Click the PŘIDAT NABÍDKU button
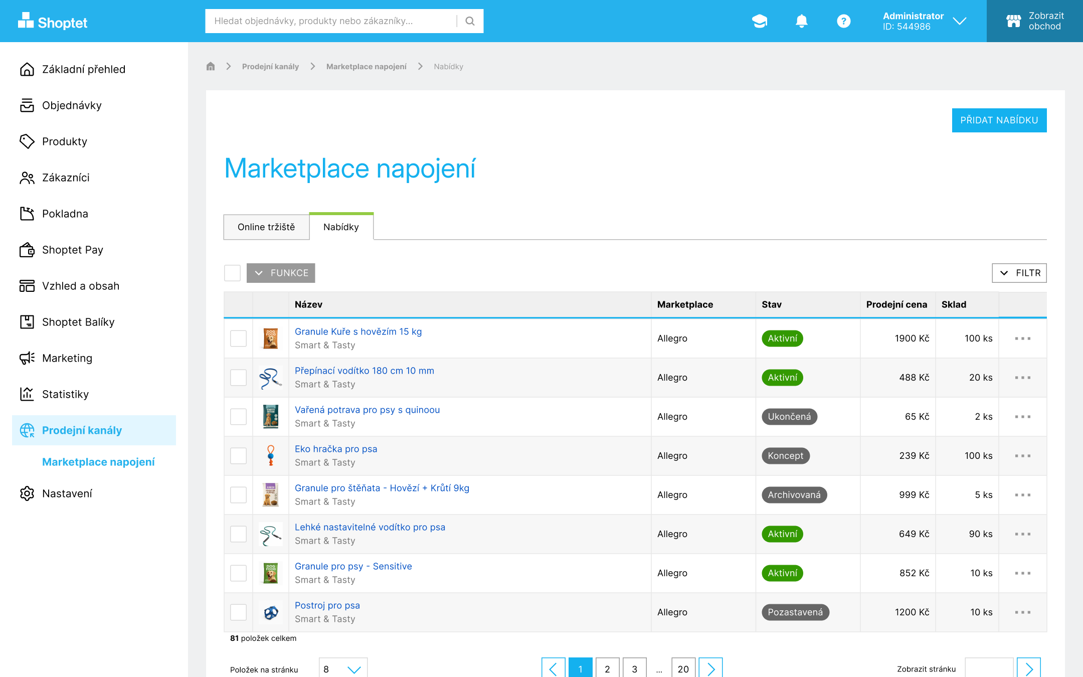The height and width of the screenshot is (677, 1083). point(999,120)
